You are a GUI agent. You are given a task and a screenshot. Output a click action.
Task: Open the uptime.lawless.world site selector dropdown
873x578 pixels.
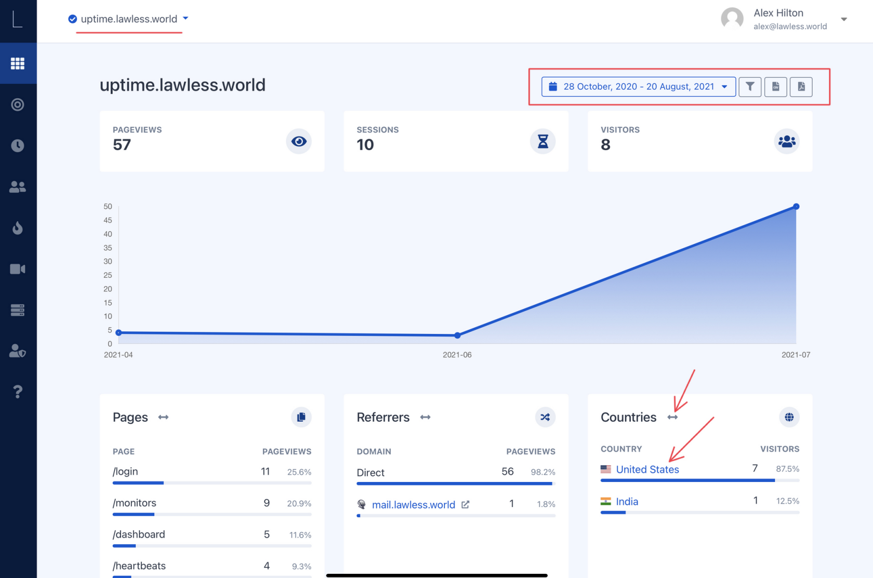pyautogui.click(x=128, y=19)
